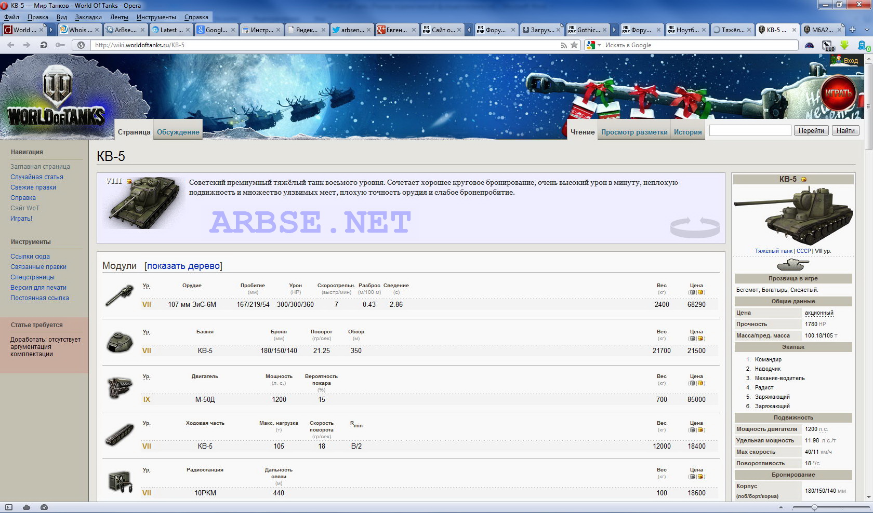Open the Версия для печати link
This screenshot has width=873, height=513.
pyautogui.click(x=38, y=288)
